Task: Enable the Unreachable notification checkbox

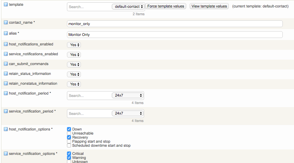Action: point(69,133)
